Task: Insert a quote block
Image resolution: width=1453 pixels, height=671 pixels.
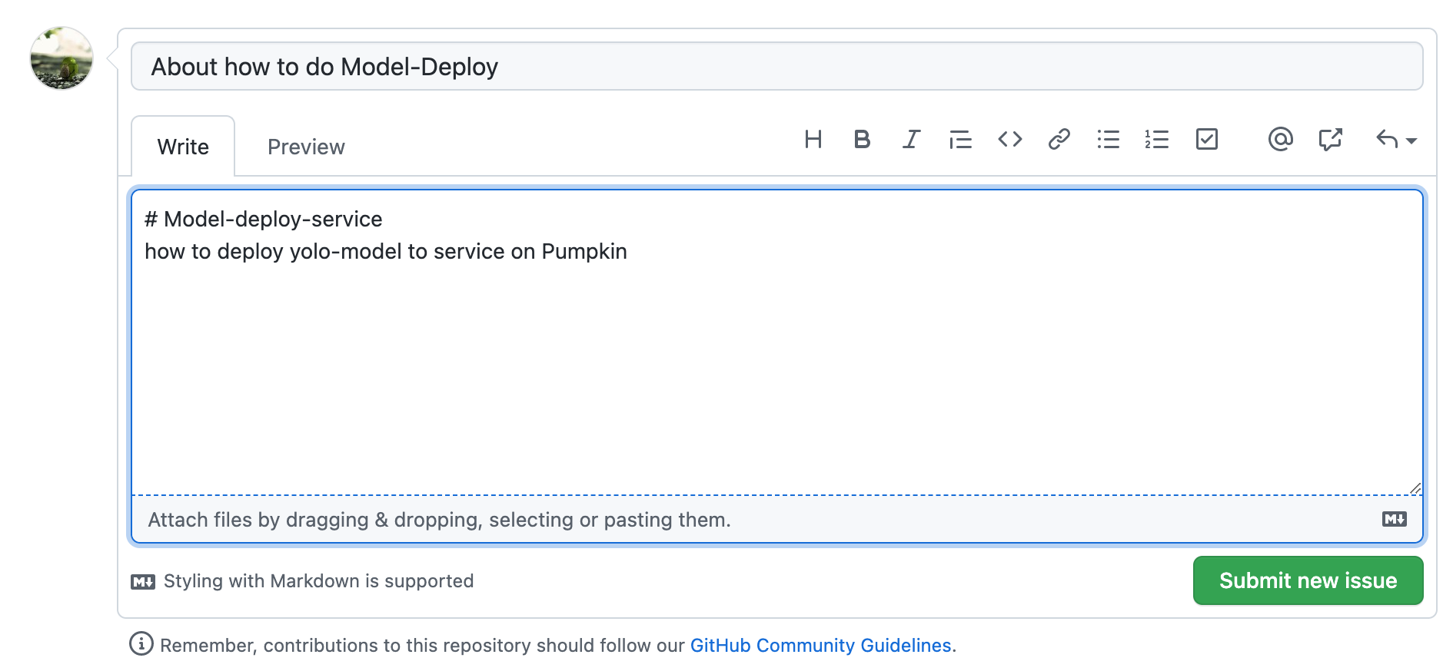Action: 960,139
